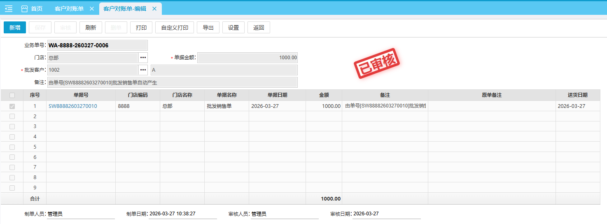The image size is (607, 224).
Task: Export the statement with 导出
Action: (208, 28)
